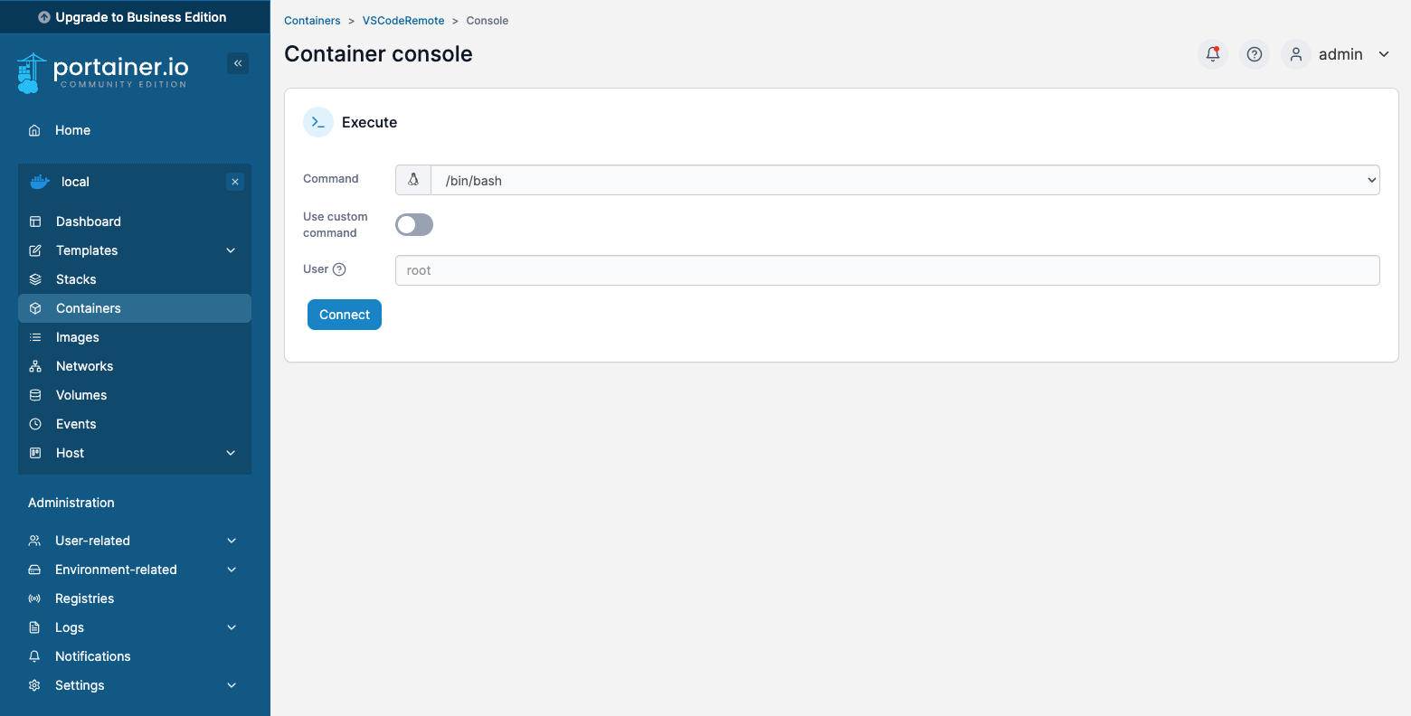Image resolution: width=1411 pixels, height=716 pixels.
Task: Click the Upgrade to Business Edition banner
Action: pyautogui.click(x=134, y=17)
